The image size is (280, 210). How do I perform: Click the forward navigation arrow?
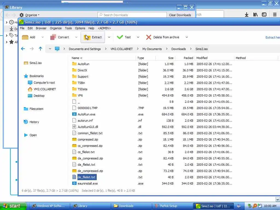tap(32, 49)
